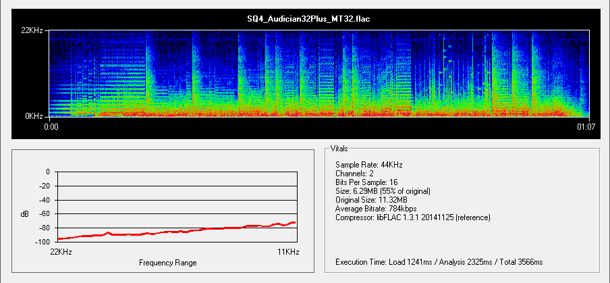The image size is (610, 283).
Task: Click the 0KHz label beside the spectrogram
Action: (36, 115)
